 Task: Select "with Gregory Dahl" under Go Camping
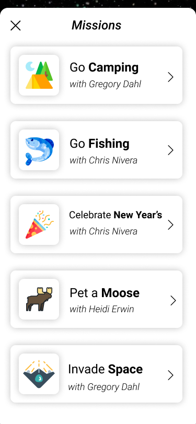pyautogui.click(x=105, y=84)
